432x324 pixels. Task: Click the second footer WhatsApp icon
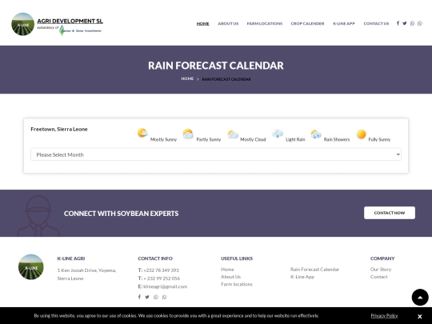[x=164, y=297]
